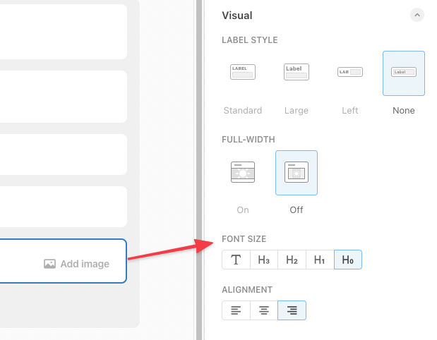The height and width of the screenshot is (340, 437).
Task: Collapse the Visual section chevron
Action: [417, 15]
